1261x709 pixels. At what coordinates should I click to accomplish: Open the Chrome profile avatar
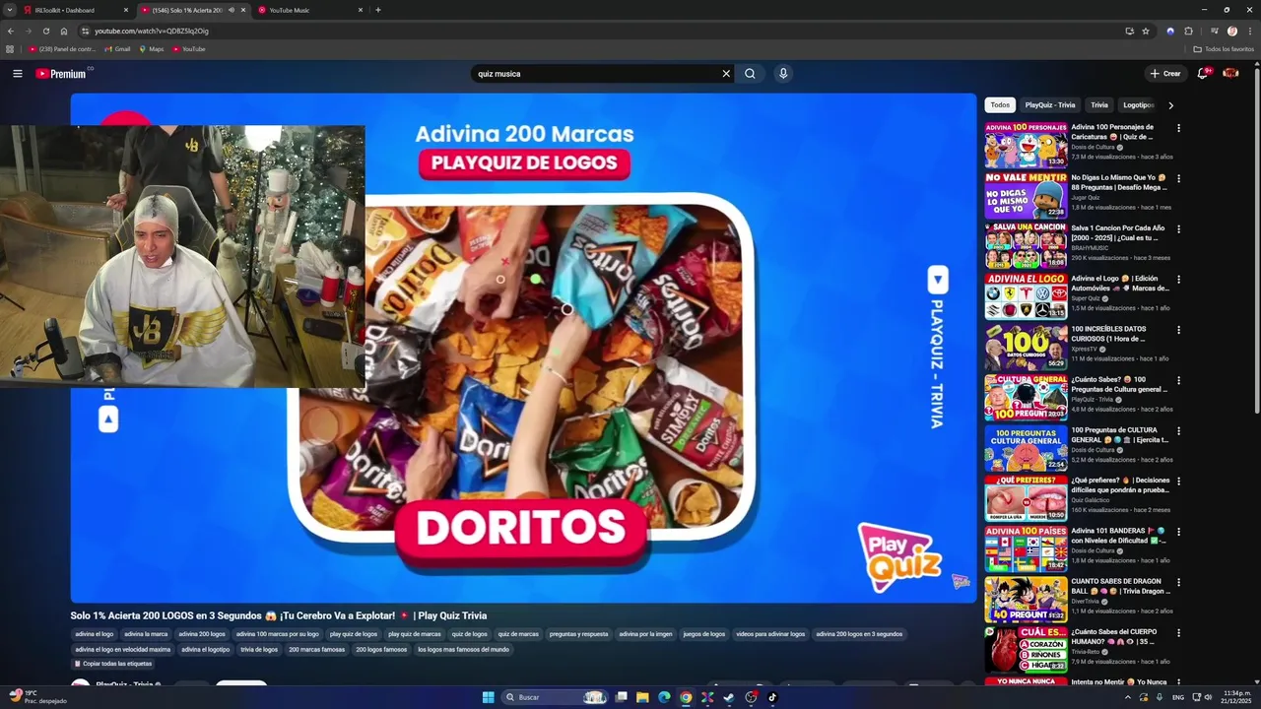click(x=1231, y=32)
